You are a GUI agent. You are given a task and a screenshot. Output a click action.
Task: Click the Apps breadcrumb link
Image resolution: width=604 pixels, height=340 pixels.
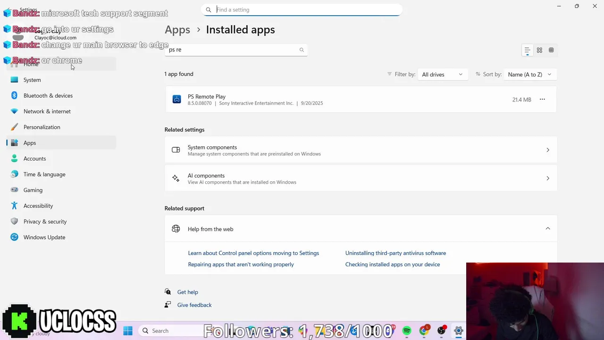[177, 29]
